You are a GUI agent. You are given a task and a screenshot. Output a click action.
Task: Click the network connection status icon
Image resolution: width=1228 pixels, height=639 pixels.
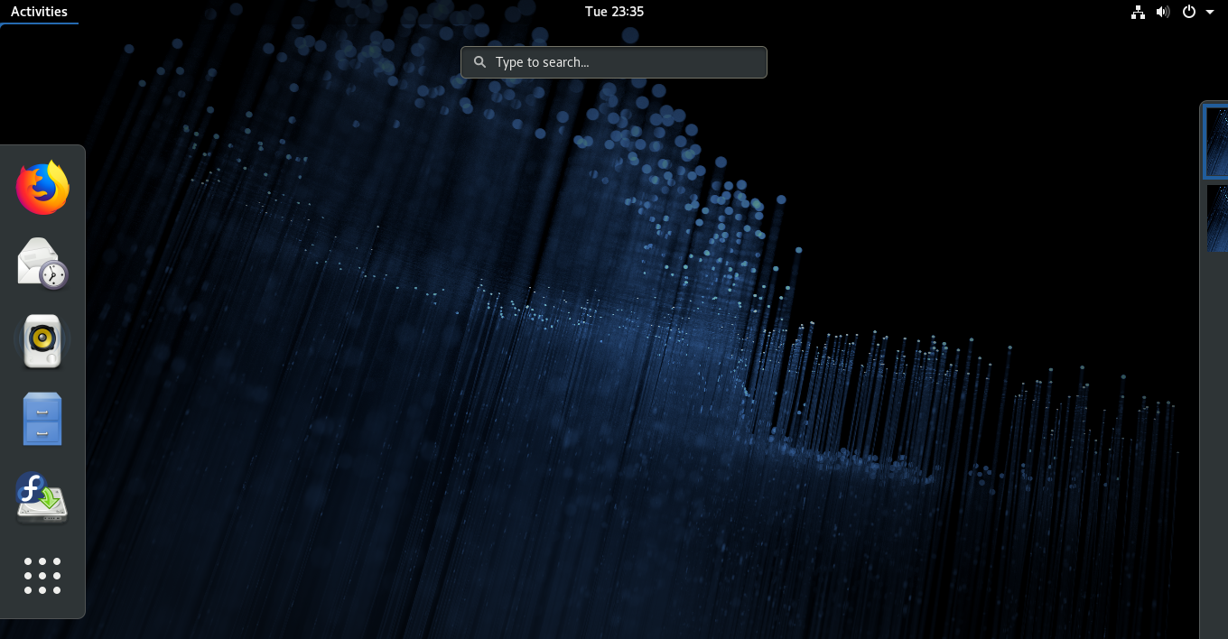coord(1138,12)
